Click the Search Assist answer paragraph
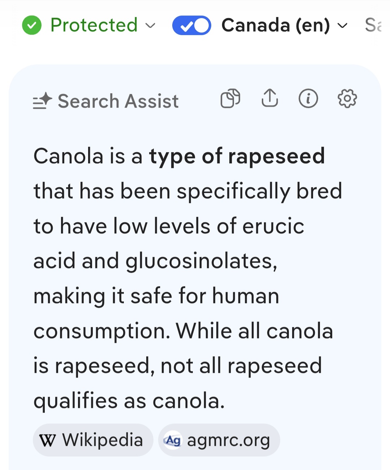The image size is (390, 470). point(188,279)
